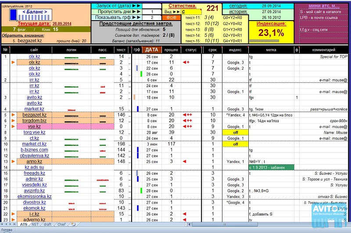Click the 'Пропустить дни' value field
The height and width of the screenshot is (233, 351).
point(152,12)
